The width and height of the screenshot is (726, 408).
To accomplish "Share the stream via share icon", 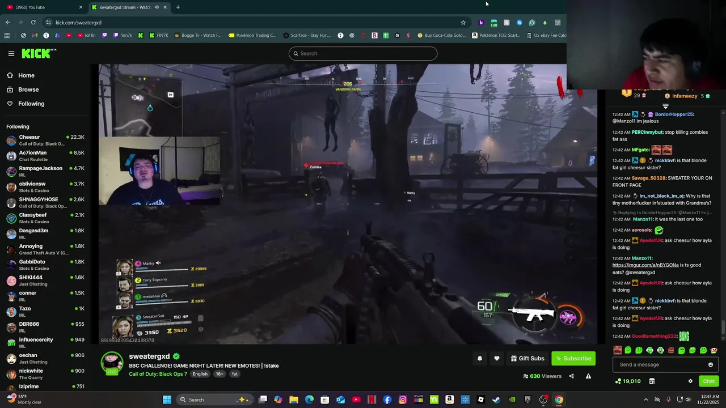I will (571, 376).
